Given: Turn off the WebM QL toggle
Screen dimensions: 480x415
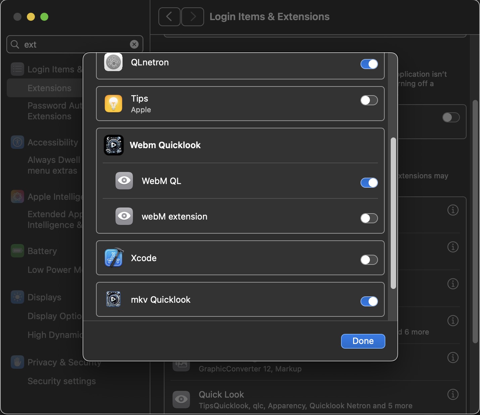Looking at the screenshot, I should pyautogui.click(x=369, y=183).
